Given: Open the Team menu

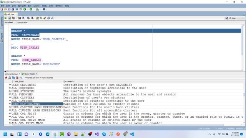Looking at the screenshot, I should (44, 6).
